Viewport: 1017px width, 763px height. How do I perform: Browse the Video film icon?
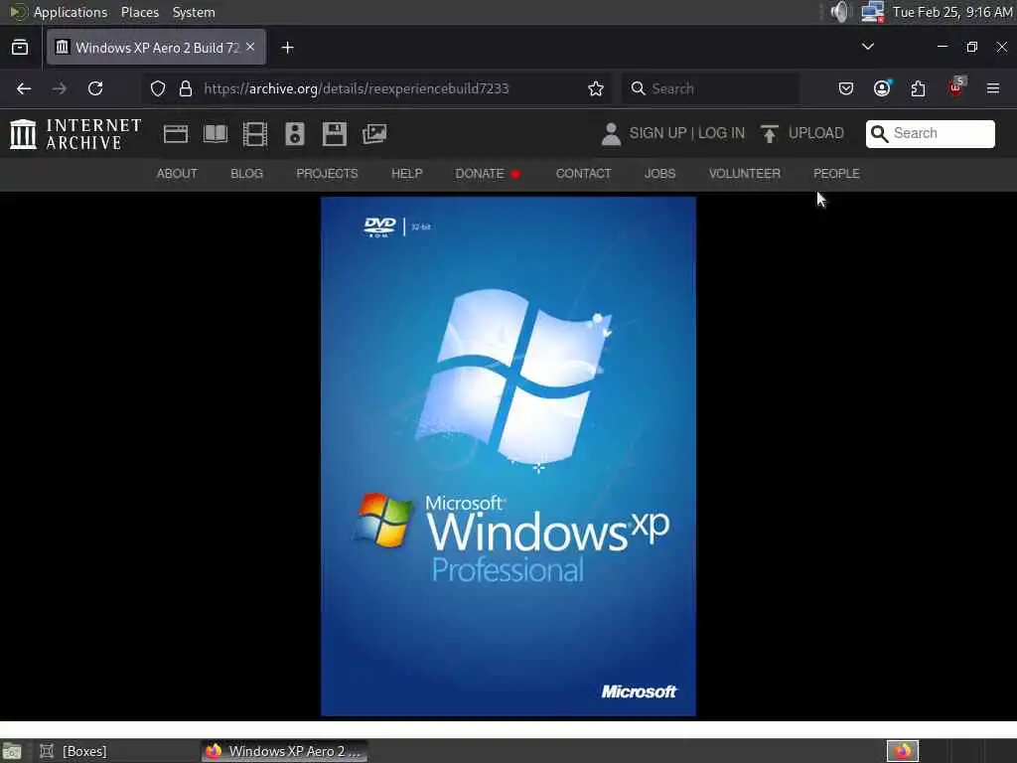coord(255,134)
